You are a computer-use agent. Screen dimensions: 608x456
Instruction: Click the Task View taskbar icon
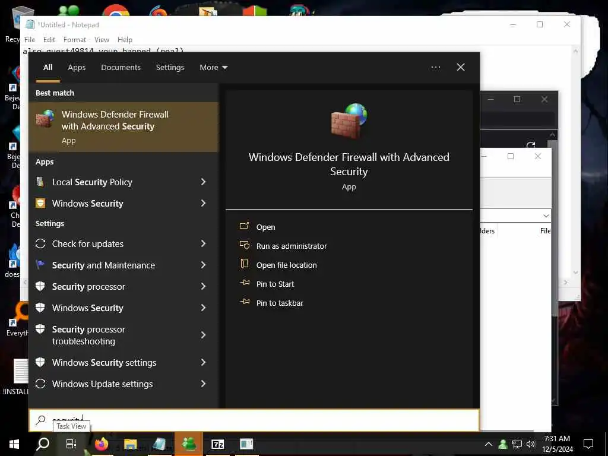pos(71,444)
